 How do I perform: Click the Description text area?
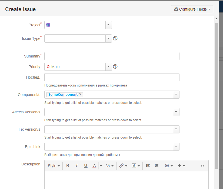click(x=127, y=180)
